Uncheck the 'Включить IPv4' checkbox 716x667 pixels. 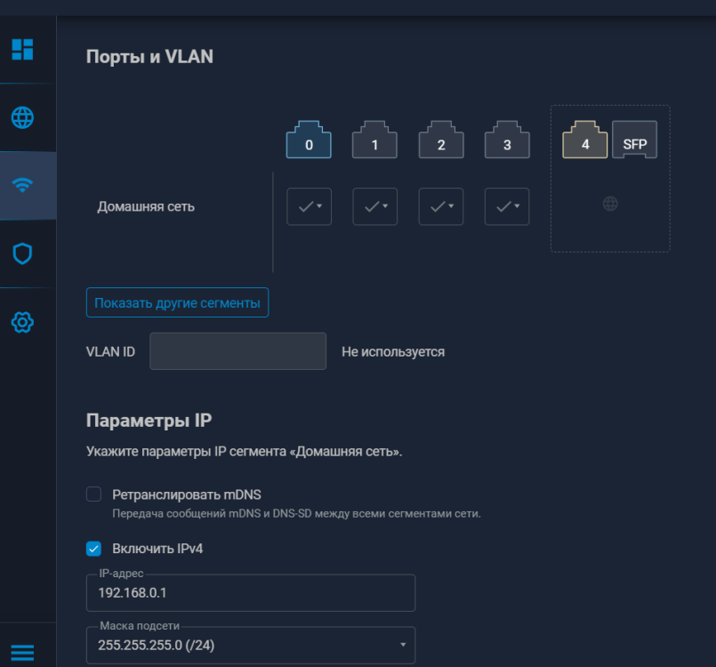click(x=93, y=549)
